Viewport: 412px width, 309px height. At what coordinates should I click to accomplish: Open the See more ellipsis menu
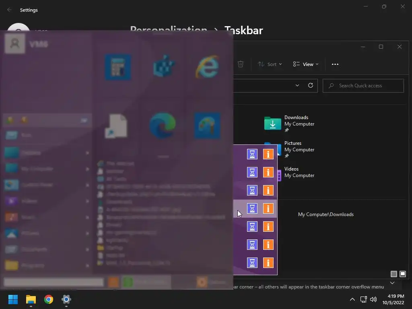tap(335, 64)
